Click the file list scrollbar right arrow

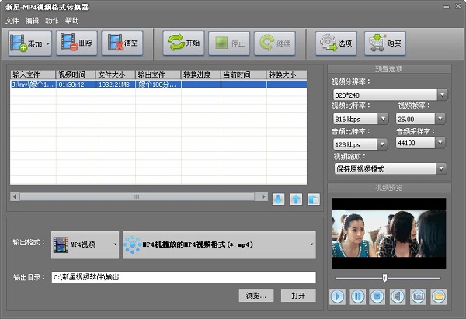click(x=263, y=196)
